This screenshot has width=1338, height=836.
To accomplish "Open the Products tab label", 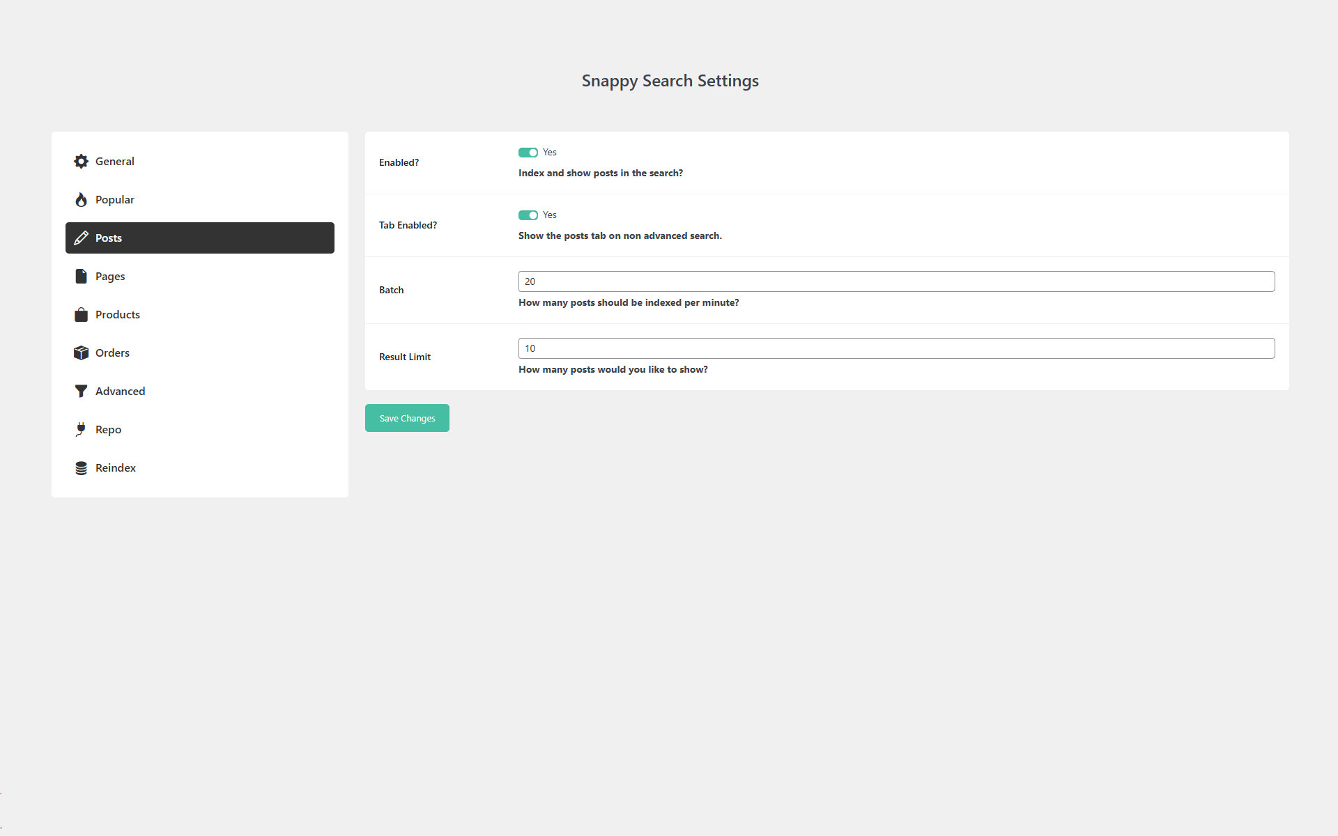I will point(118,314).
